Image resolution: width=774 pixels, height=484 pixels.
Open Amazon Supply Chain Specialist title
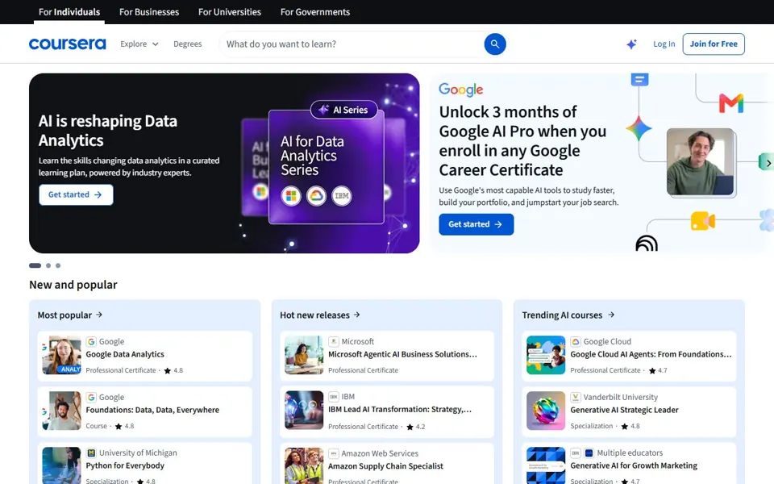385,466
